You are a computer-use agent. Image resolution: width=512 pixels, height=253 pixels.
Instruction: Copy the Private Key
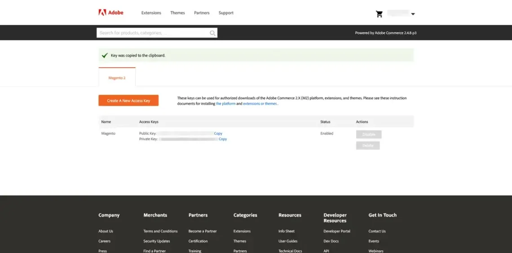(223, 139)
